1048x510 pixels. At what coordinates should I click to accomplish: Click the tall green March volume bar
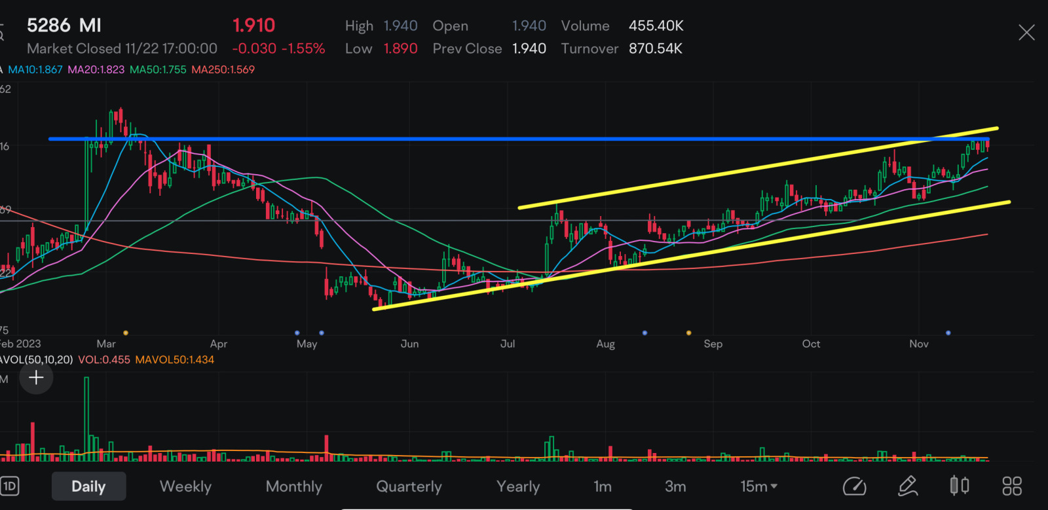point(86,419)
